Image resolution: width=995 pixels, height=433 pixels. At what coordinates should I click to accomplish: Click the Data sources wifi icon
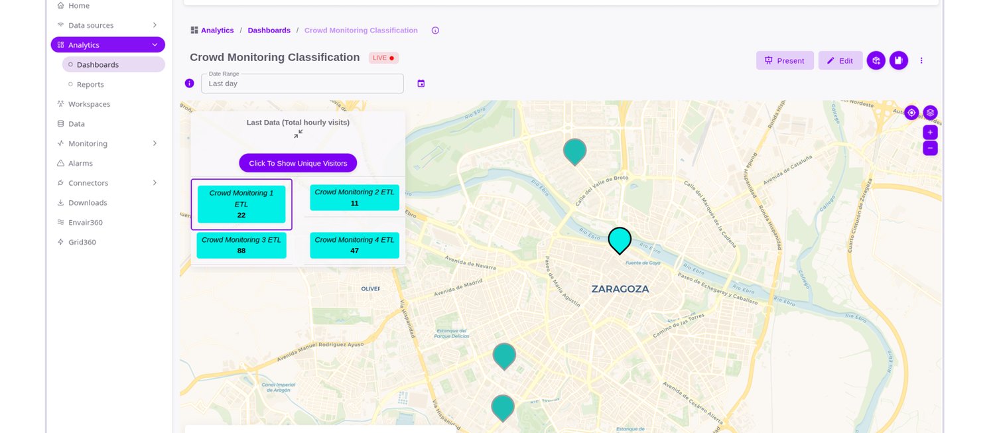tap(61, 25)
